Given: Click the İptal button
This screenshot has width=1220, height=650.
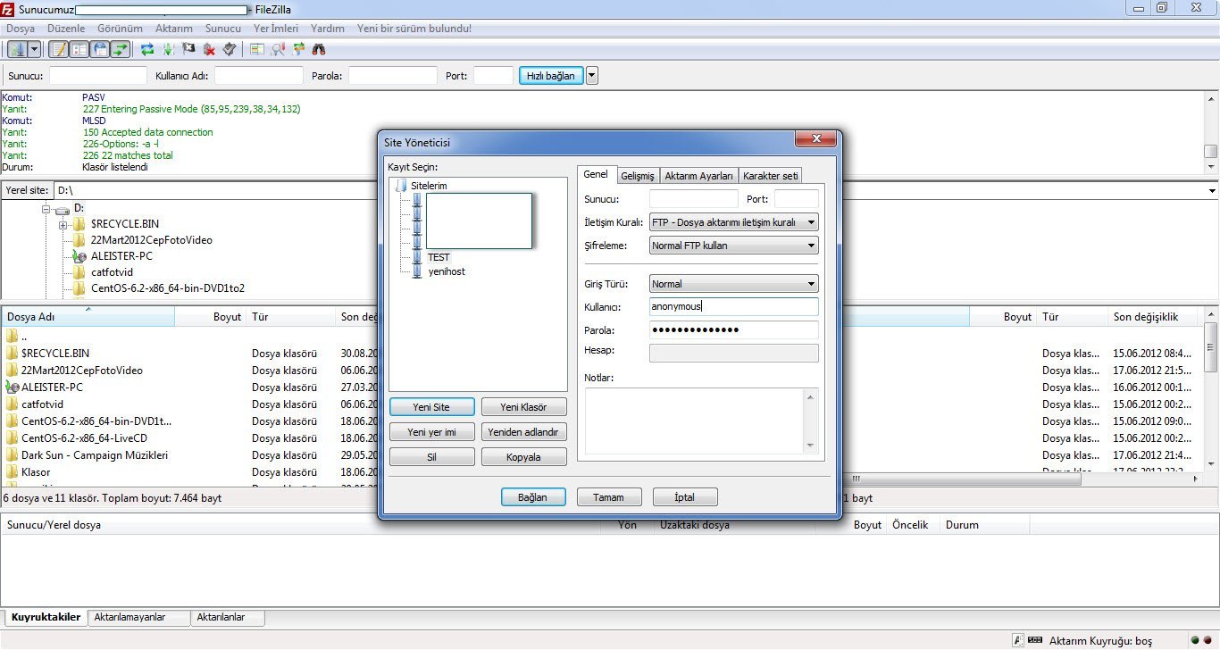Looking at the screenshot, I should [685, 497].
